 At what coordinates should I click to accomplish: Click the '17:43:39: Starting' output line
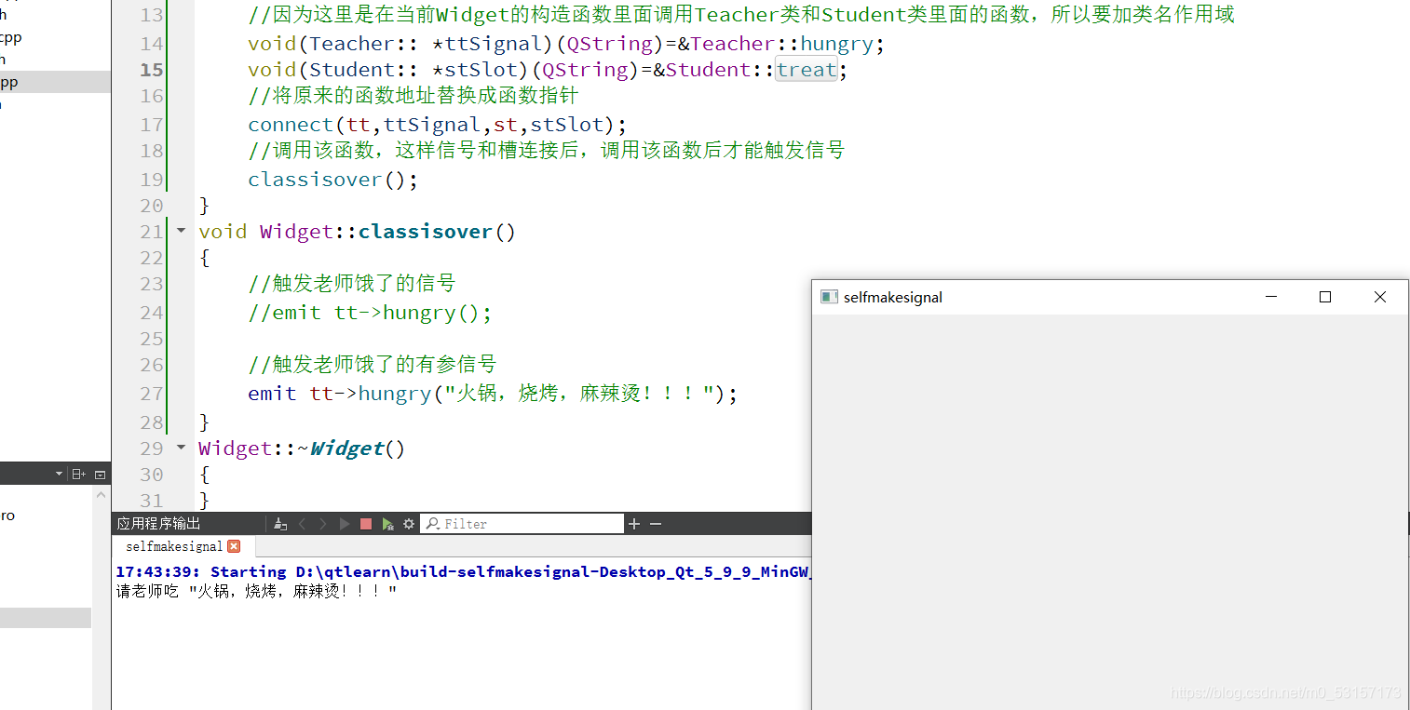coord(463,571)
